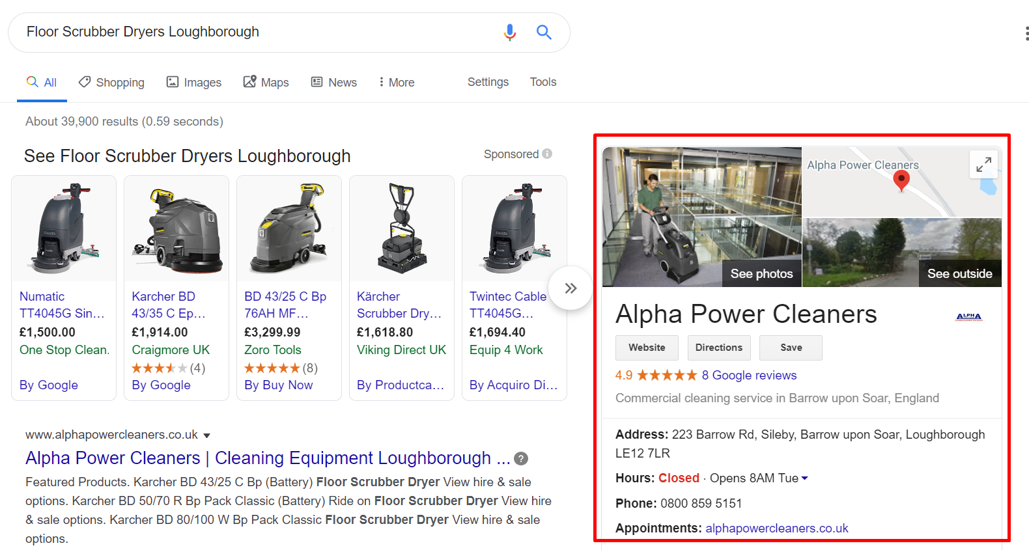Open Tools menu
The image size is (1029, 550).
pos(543,82)
